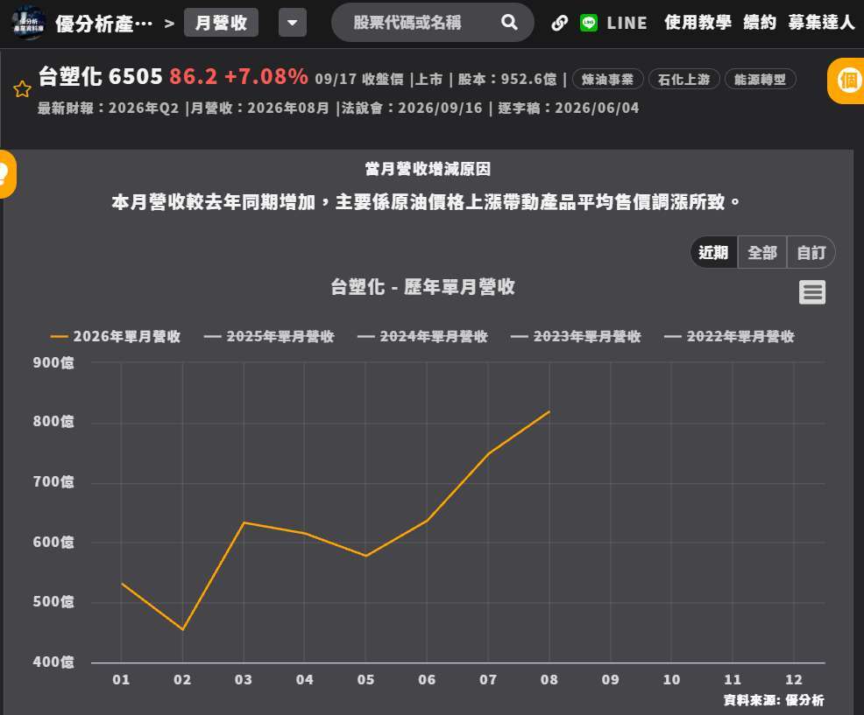The width and height of the screenshot is (864, 715).
Task: Open the 使用教學 link
Action: (698, 23)
